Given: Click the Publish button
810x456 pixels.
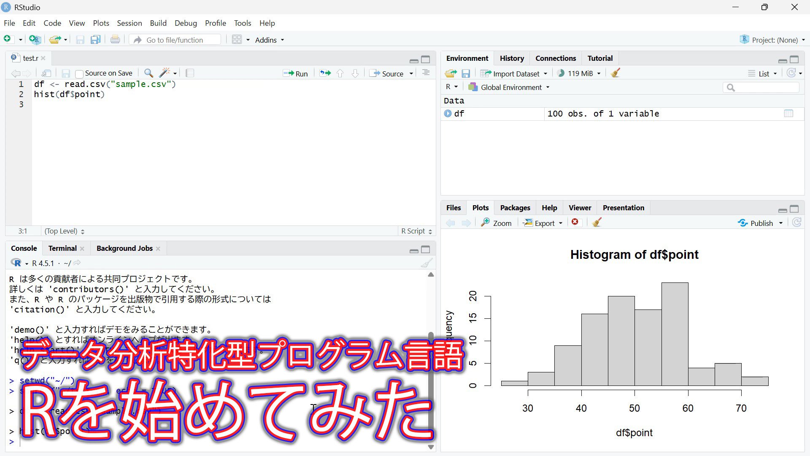Looking at the screenshot, I should (756, 223).
